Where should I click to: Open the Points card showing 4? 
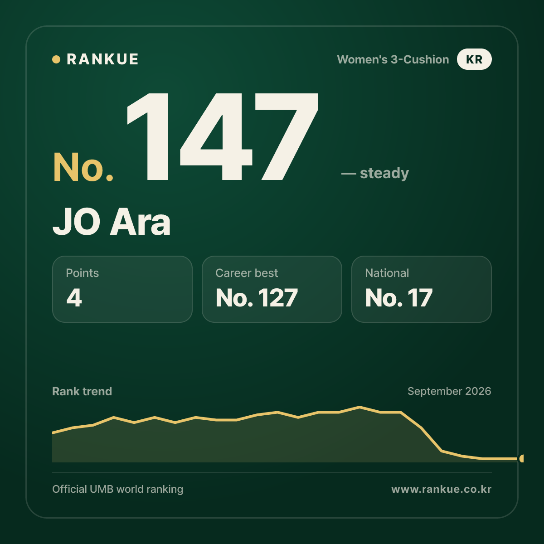(122, 289)
